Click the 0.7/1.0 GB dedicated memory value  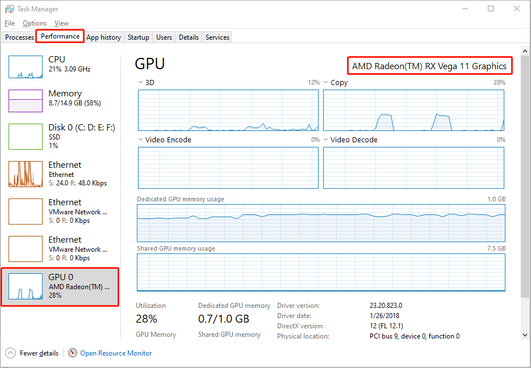(x=224, y=319)
